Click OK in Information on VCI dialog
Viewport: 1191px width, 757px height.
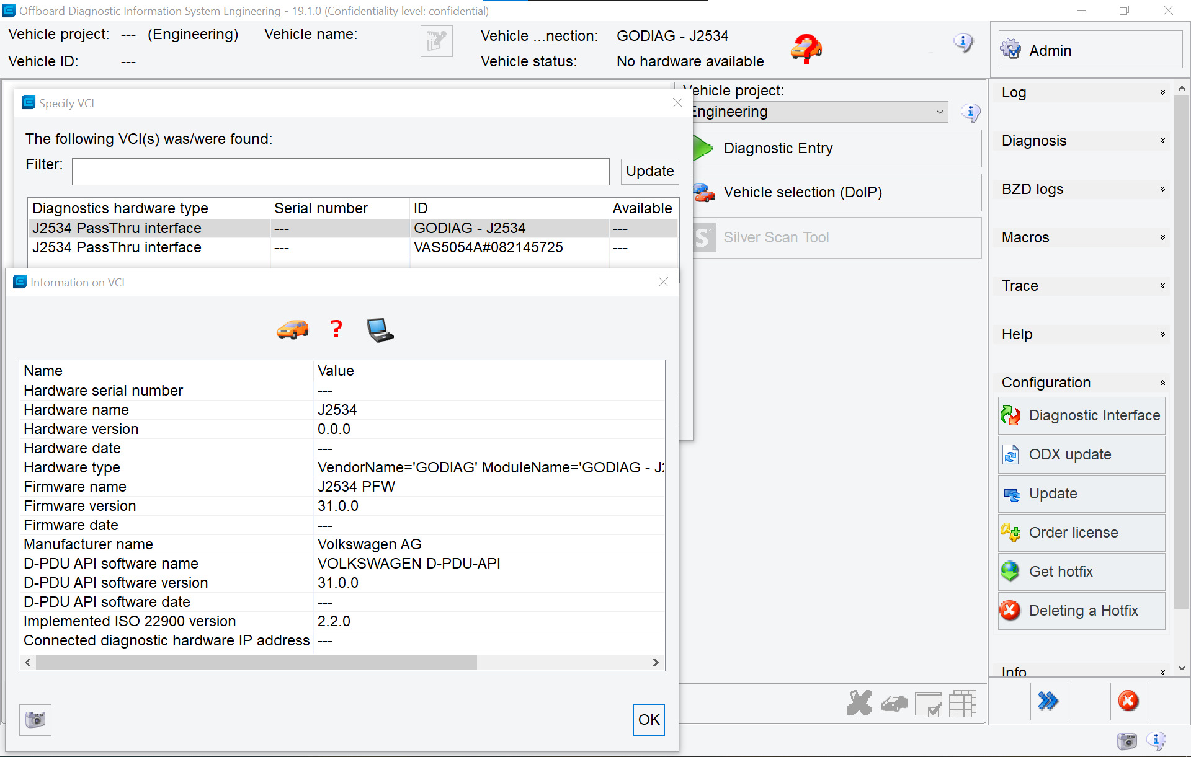[649, 720]
